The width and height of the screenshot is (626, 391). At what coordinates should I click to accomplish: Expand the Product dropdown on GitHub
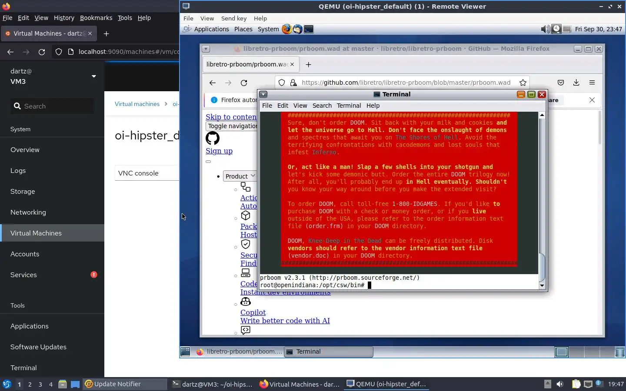tap(240, 176)
